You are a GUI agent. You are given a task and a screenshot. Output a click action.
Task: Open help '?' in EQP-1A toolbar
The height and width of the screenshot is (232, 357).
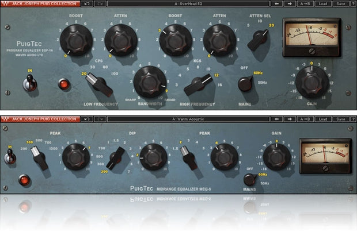(353, 3)
